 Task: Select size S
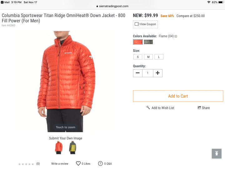tap(138, 57)
